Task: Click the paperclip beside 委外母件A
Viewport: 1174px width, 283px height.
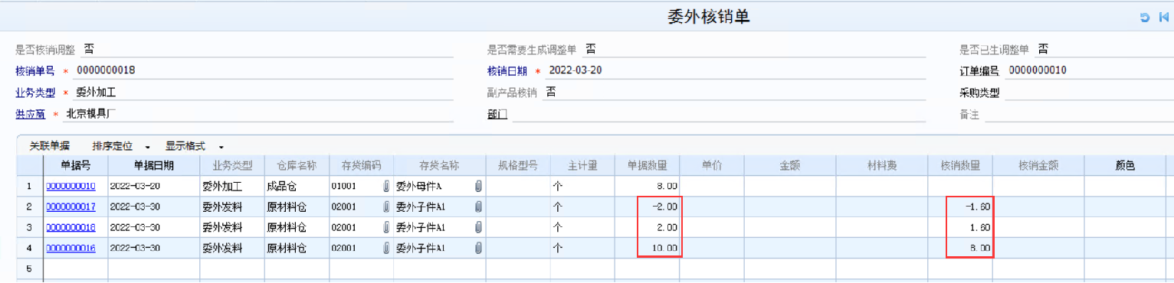Action: [x=478, y=186]
